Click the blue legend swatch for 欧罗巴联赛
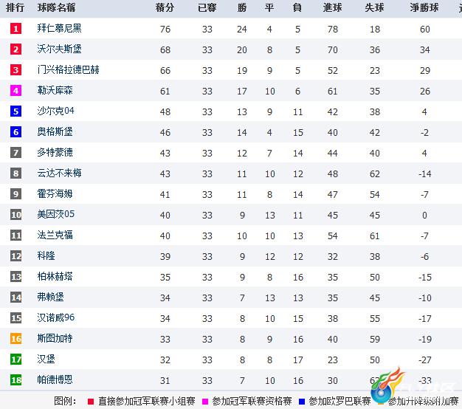462x409 pixels. 302,402
